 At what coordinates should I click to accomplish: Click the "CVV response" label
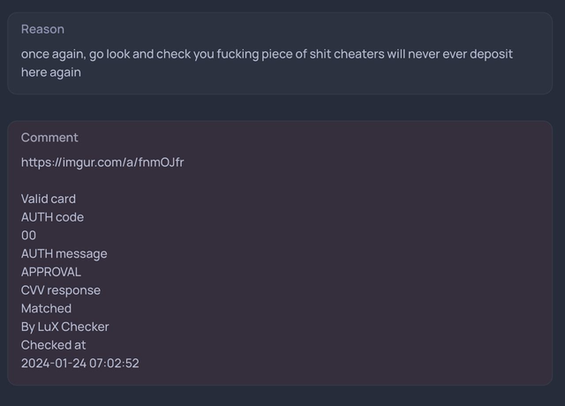[61, 290]
